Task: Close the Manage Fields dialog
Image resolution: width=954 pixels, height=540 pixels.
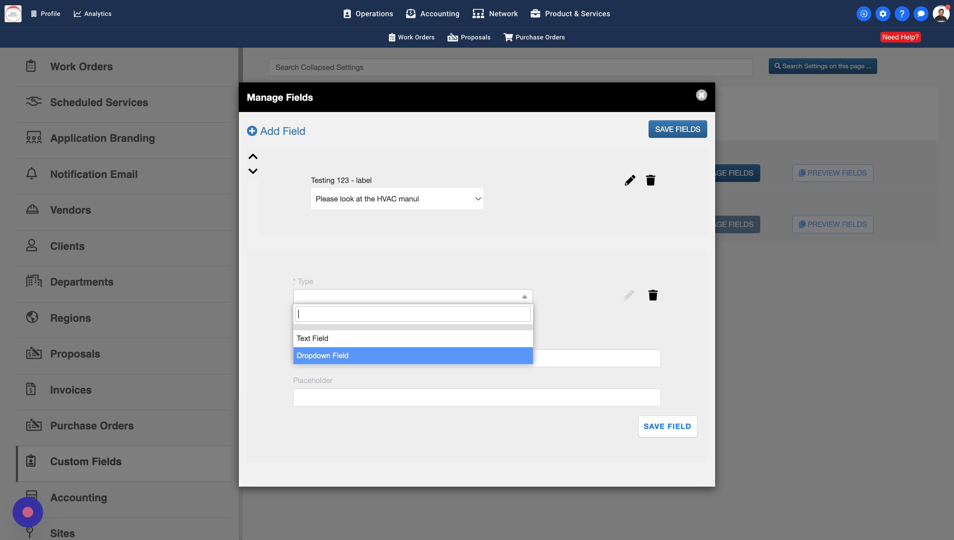Action: (x=701, y=95)
